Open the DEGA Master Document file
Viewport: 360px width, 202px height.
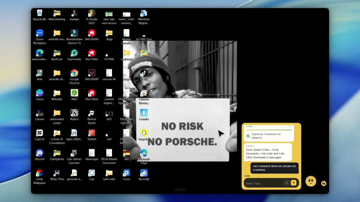109,157
